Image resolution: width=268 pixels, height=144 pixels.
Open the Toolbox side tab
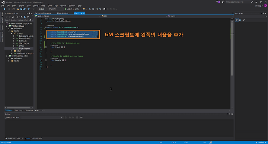(x=2, y=27)
